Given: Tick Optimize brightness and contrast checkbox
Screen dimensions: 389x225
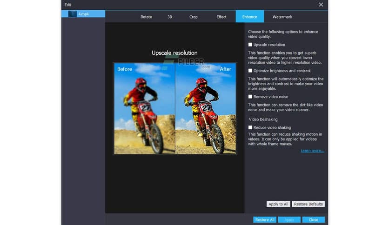Looking at the screenshot, I should (250, 71).
